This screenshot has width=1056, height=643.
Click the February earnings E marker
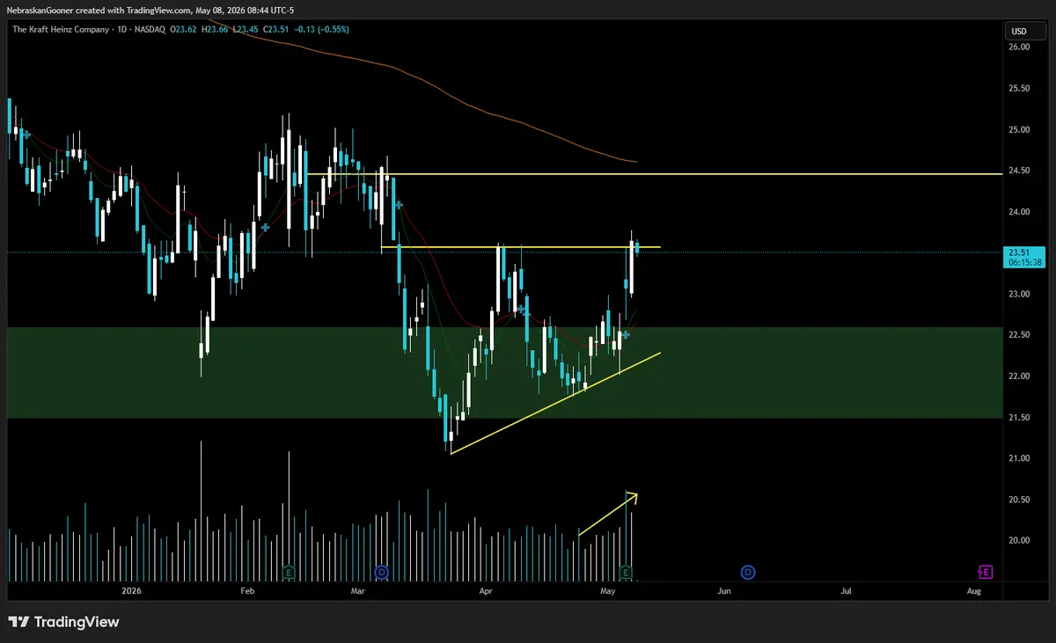(x=288, y=573)
